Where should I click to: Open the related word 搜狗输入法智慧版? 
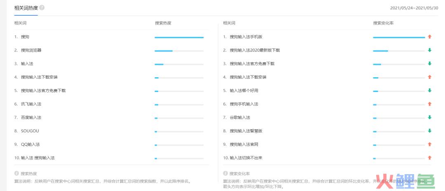coord(246,131)
